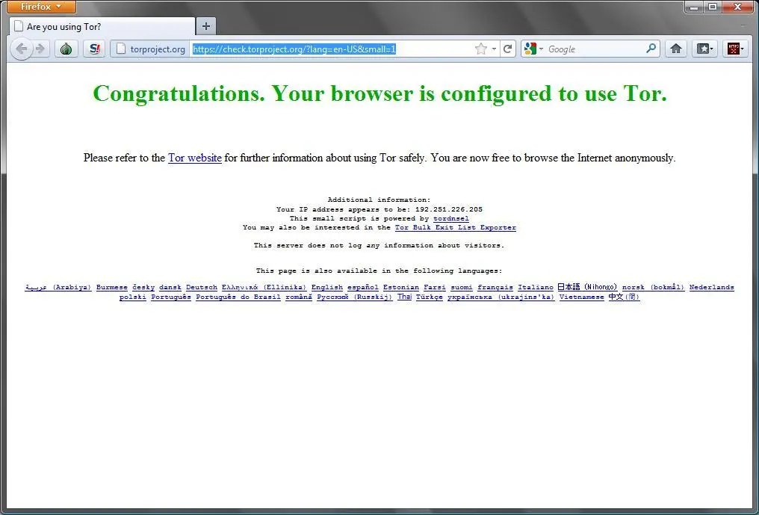Click inside the Google search field
The height and width of the screenshot is (515, 759).
tap(594, 49)
